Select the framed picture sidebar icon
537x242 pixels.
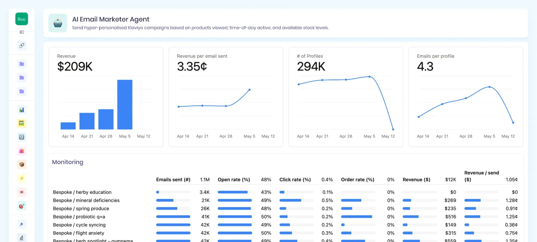22,123
